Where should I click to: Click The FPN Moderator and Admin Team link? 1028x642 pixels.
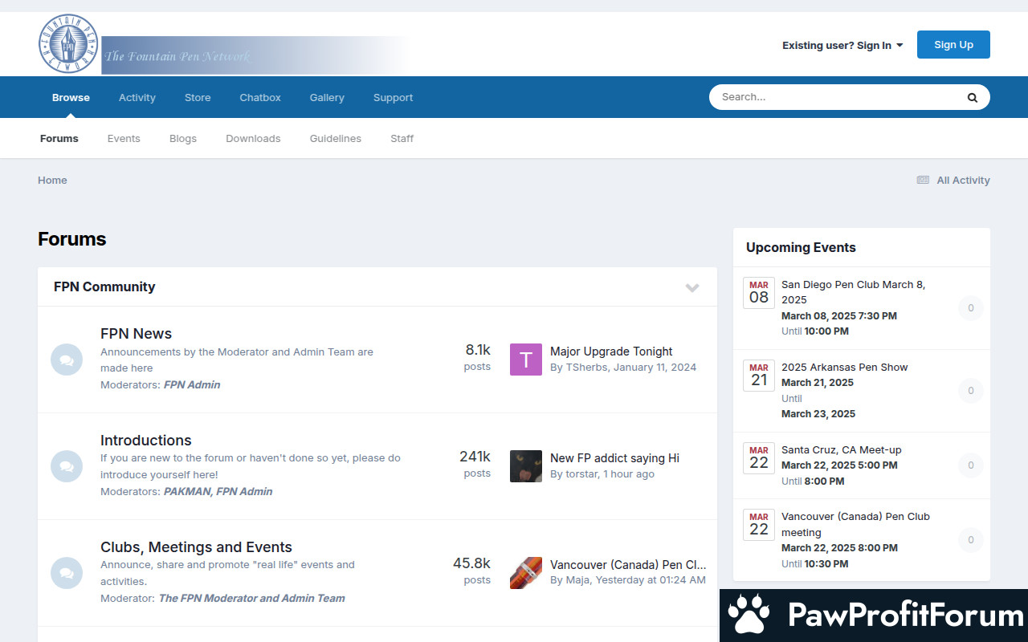[251, 599]
